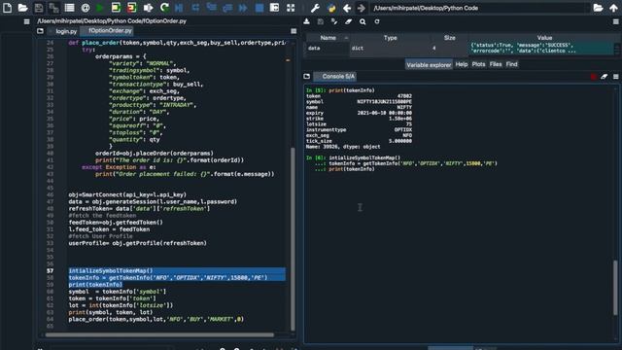Step return in the debugger
Screen dimensions: 622x350
227,8
